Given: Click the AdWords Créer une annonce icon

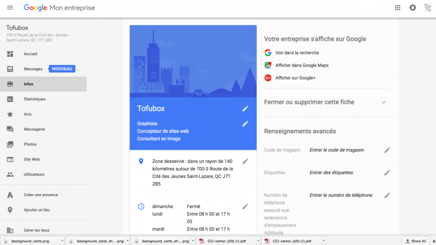Looking at the screenshot, I should [10, 195].
